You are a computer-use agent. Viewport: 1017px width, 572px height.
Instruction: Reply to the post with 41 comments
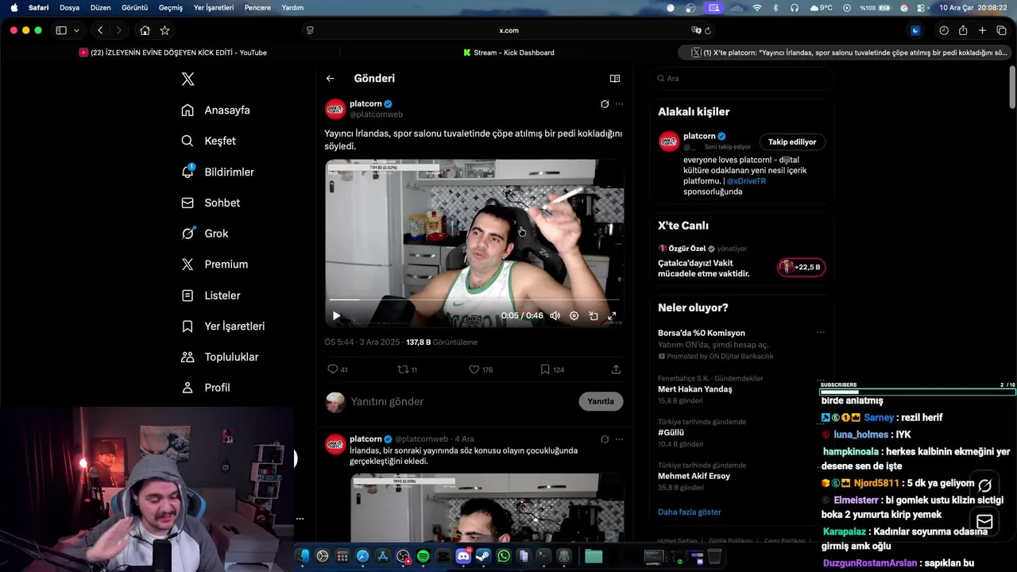(338, 369)
